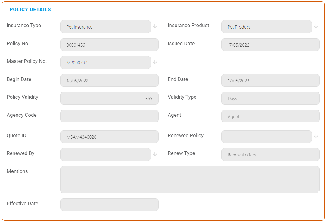Viewport: 327px width, 222px height.
Task: Select the Validity Type field showing Days
Action: pos(270,98)
